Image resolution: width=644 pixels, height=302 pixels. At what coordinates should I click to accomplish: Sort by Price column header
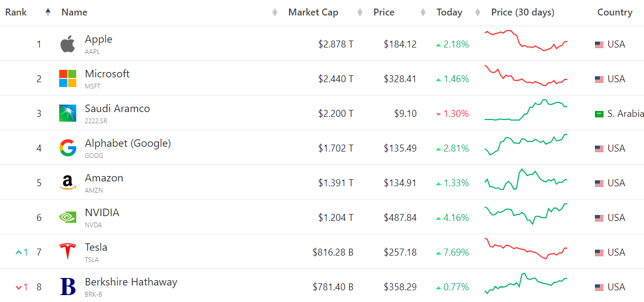click(x=384, y=12)
